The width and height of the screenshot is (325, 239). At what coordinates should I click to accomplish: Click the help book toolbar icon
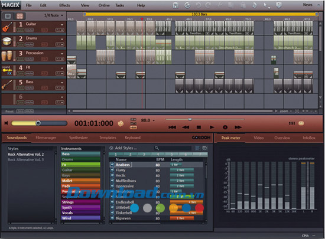pos(279,5)
